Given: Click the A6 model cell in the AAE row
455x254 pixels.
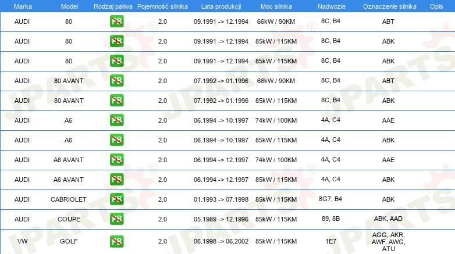Looking at the screenshot, I should 68,120.
